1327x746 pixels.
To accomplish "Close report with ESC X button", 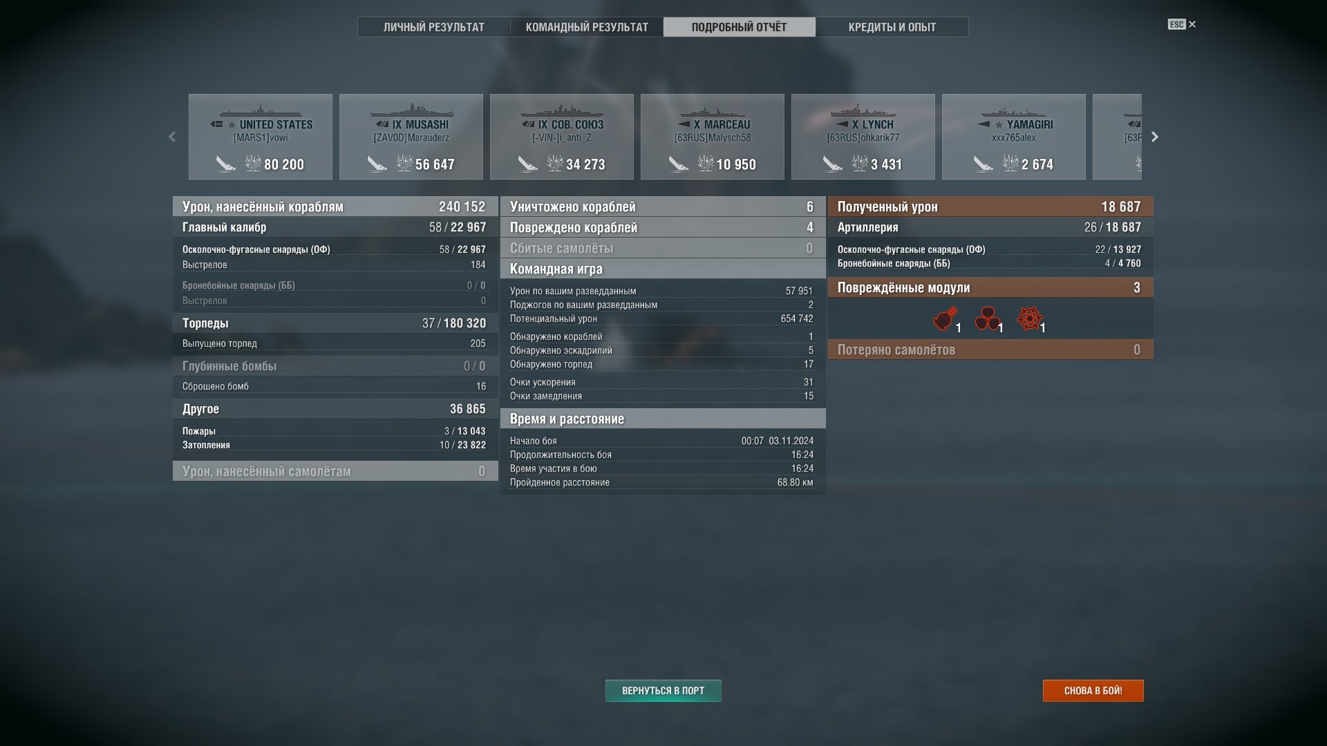I will [x=1183, y=24].
